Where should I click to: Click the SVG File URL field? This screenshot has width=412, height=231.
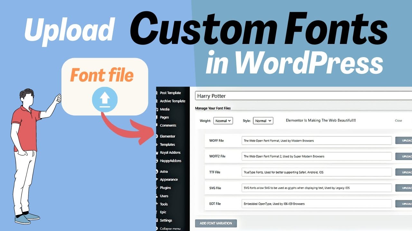point(317,188)
